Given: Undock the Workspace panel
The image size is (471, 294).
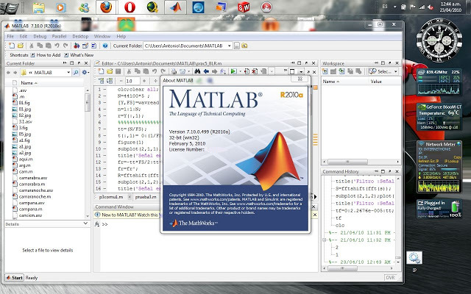Looking at the screenshot, I should tap(390, 63).
